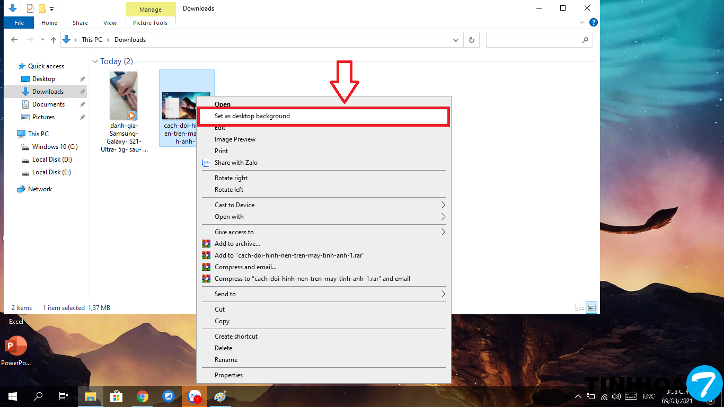Click the Refresh button beside the address bar

[x=471, y=40]
